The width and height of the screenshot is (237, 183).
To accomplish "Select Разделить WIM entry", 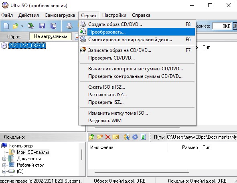I will pyautogui.click(x=137, y=121).
